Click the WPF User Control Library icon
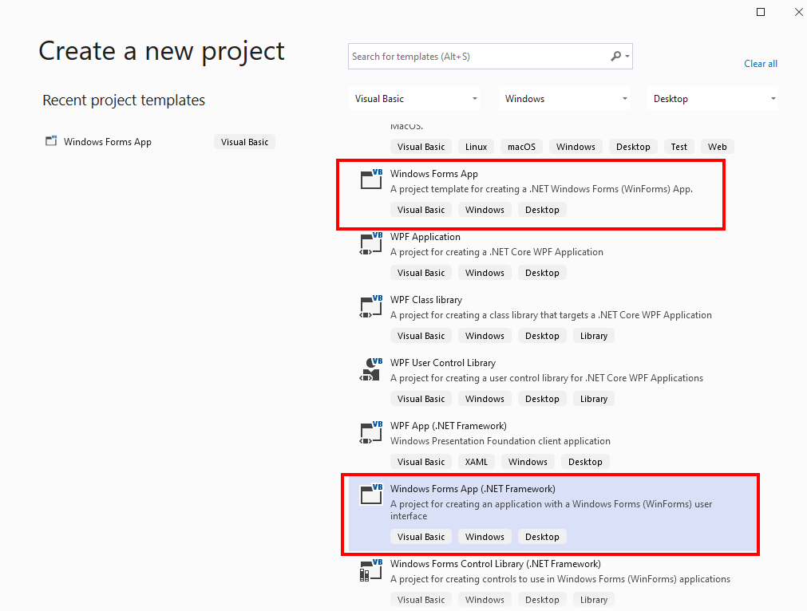807x611 pixels. coord(371,369)
